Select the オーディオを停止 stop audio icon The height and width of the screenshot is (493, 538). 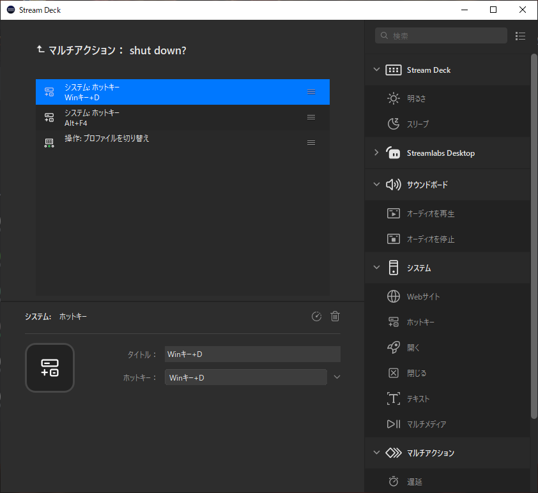coord(394,239)
